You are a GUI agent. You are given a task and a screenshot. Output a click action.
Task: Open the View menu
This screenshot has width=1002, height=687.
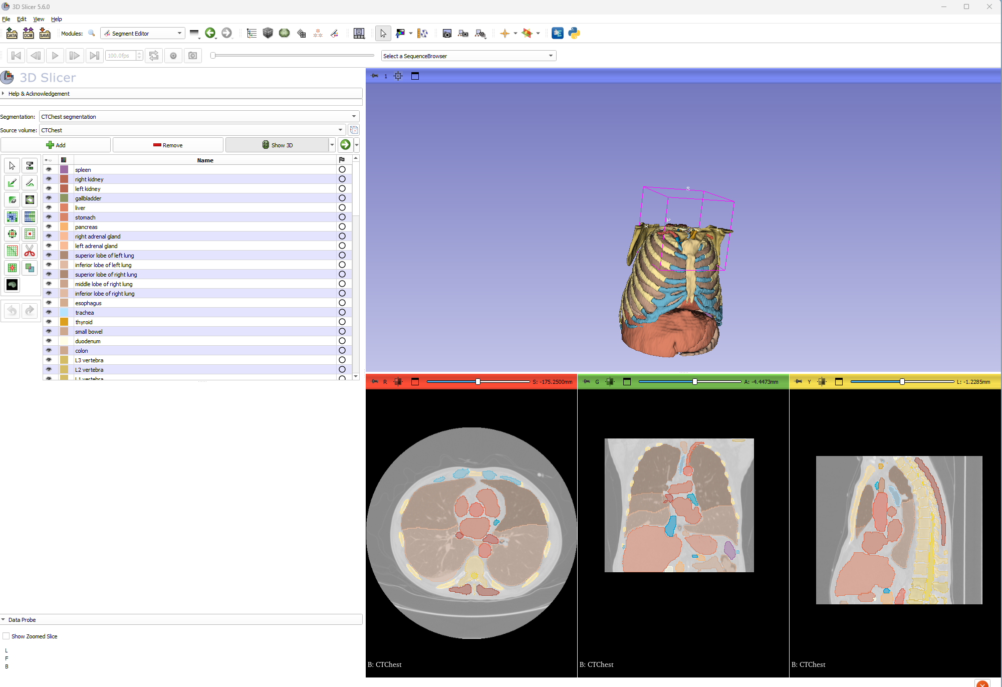coord(39,19)
